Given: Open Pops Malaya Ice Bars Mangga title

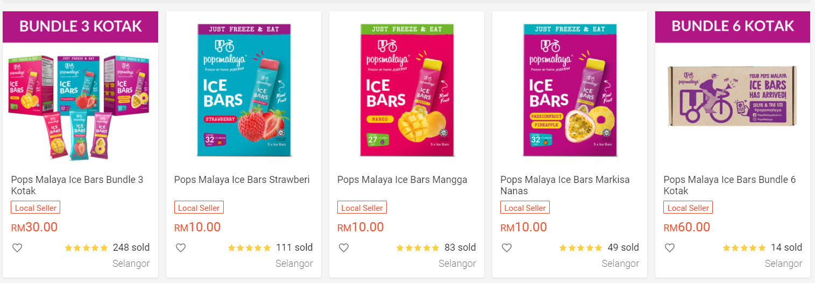Looking at the screenshot, I should click(x=402, y=180).
